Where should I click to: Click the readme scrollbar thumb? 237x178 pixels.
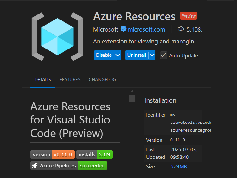[x=132, y=99]
